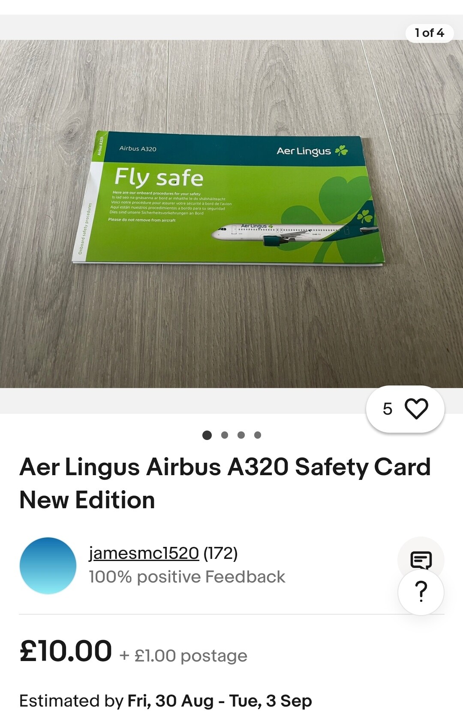463x719 pixels.
Task: Select the first carousel dot indicator
Action: pos(207,435)
